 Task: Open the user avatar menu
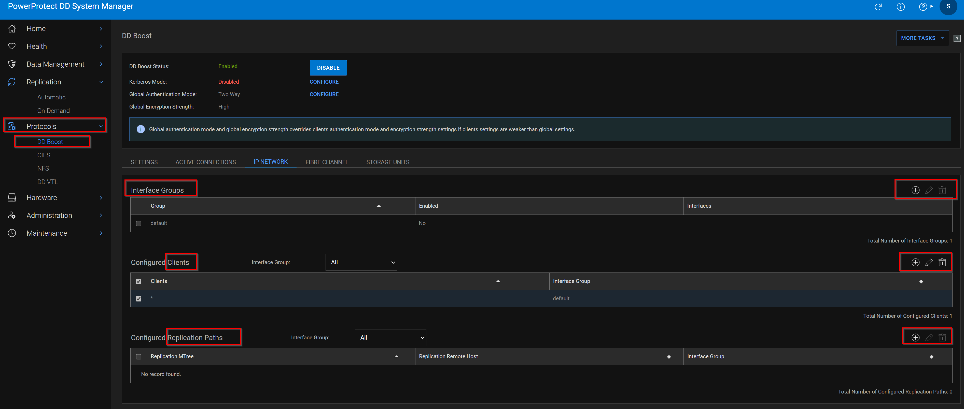[948, 7]
